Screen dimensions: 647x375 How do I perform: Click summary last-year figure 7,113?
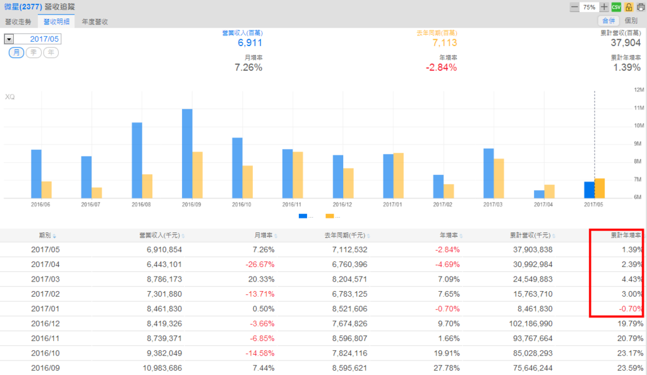tap(445, 43)
